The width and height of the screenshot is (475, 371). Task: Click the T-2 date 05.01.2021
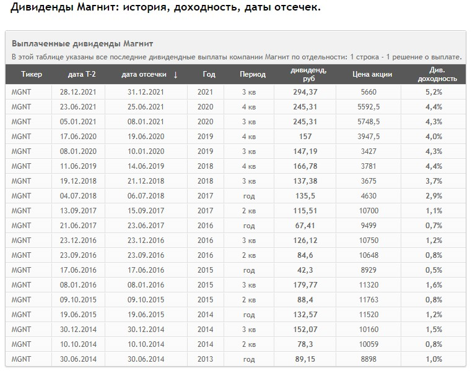coord(78,122)
